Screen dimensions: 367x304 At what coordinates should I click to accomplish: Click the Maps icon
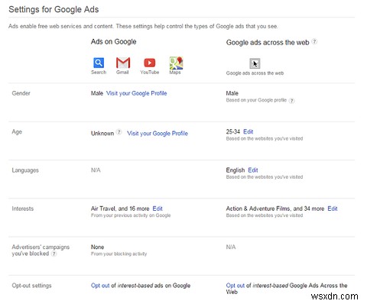pos(176,63)
